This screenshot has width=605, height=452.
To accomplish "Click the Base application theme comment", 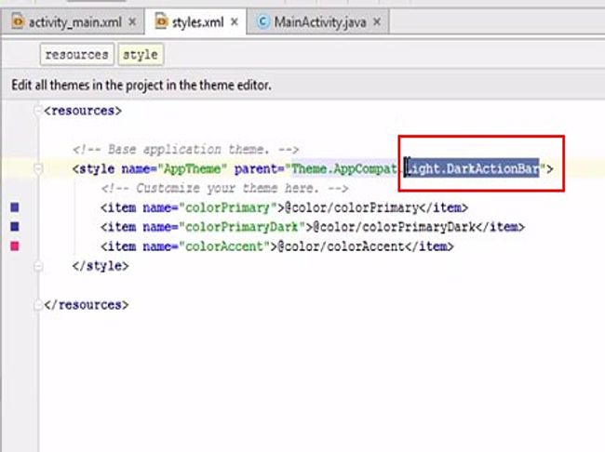I will point(185,150).
